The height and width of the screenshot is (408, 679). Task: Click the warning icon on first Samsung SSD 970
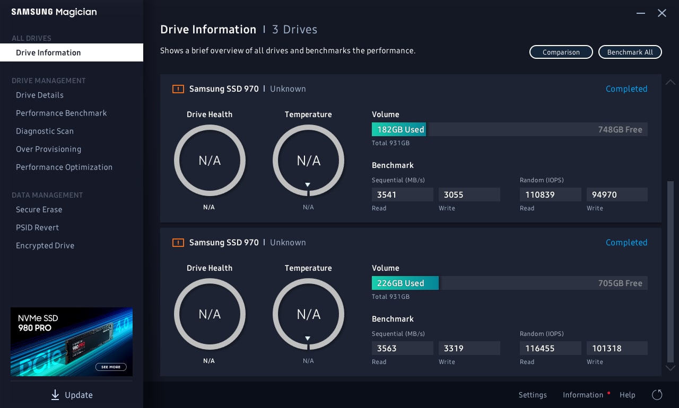click(x=178, y=89)
